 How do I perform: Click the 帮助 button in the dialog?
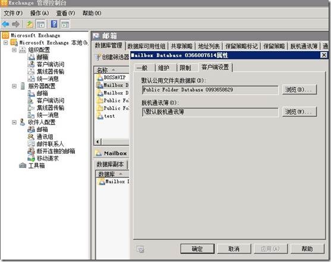coord(307,249)
